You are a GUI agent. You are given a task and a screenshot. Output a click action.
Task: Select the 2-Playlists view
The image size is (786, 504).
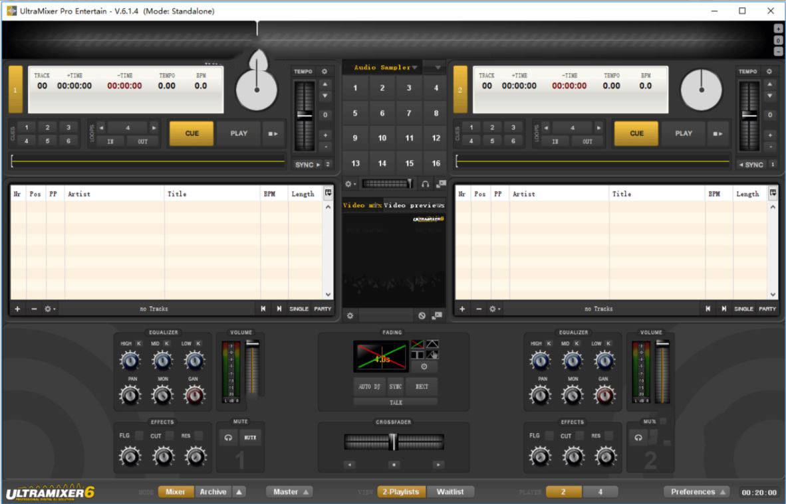[401, 492]
